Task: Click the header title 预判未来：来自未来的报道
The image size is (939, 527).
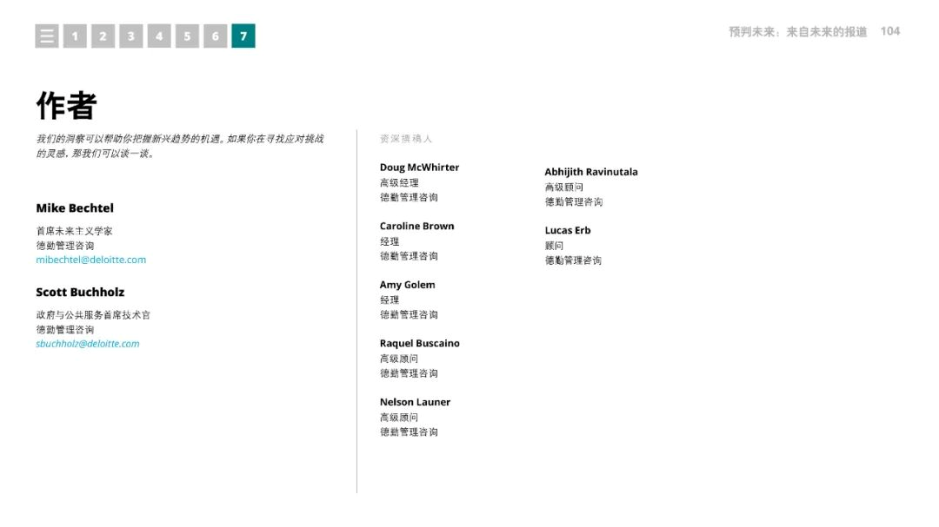Action: [x=797, y=32]
